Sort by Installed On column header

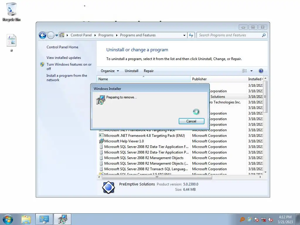255,79
